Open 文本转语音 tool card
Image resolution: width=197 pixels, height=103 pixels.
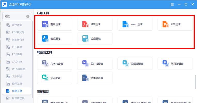click(95, 78)
